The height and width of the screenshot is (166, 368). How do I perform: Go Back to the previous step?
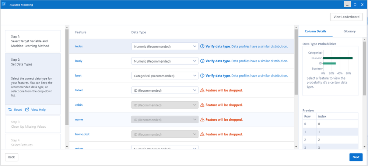[11, 157]
